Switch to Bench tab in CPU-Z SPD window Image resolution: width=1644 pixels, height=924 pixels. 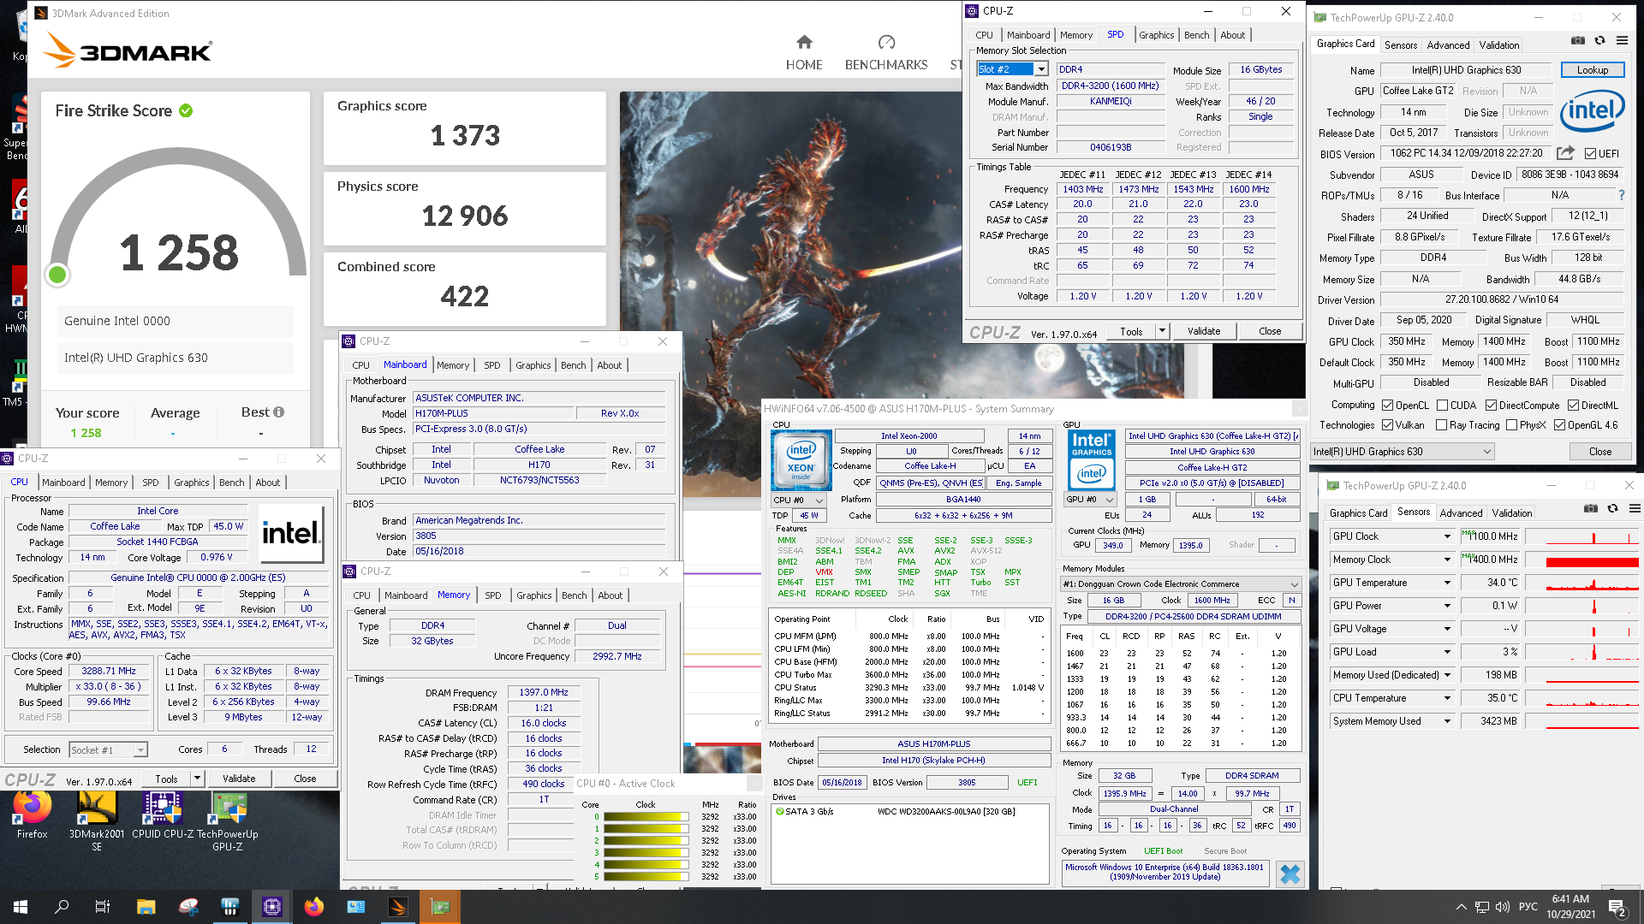pyautogui.click(x=1196, y=35)
